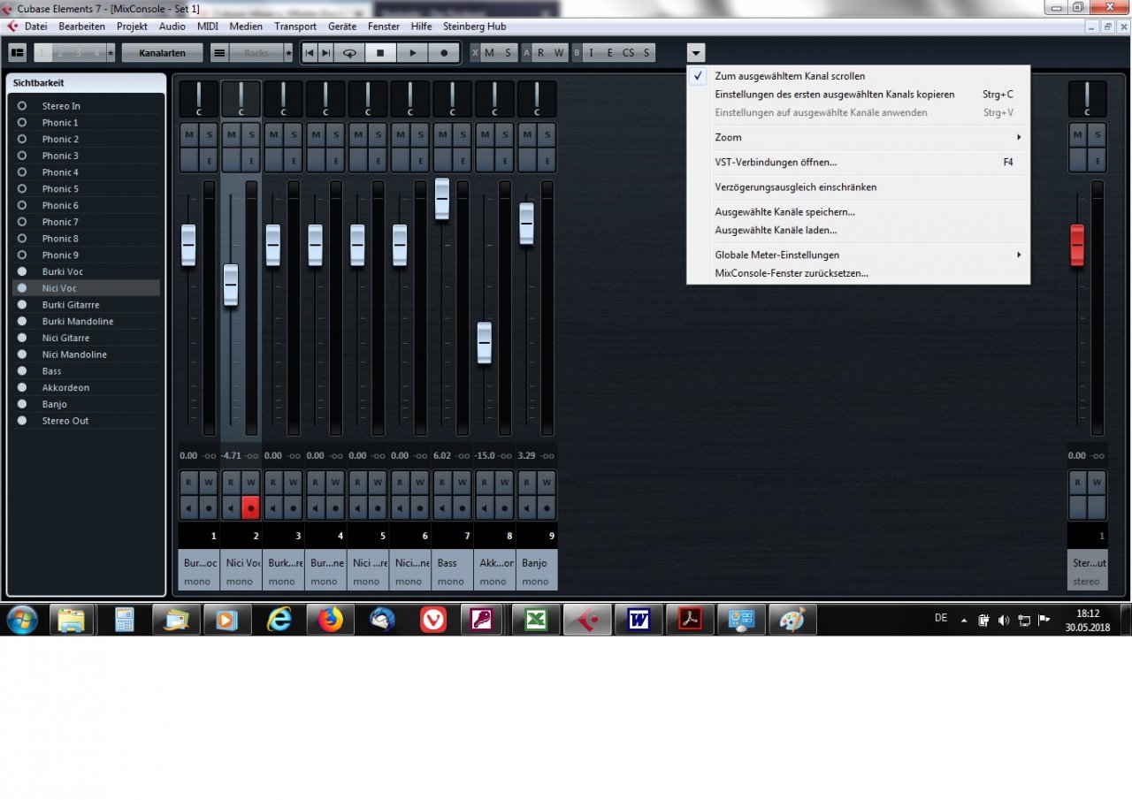Record-enable the Banjo channel 9
1132x800 pixels.
tap(547, 508)
